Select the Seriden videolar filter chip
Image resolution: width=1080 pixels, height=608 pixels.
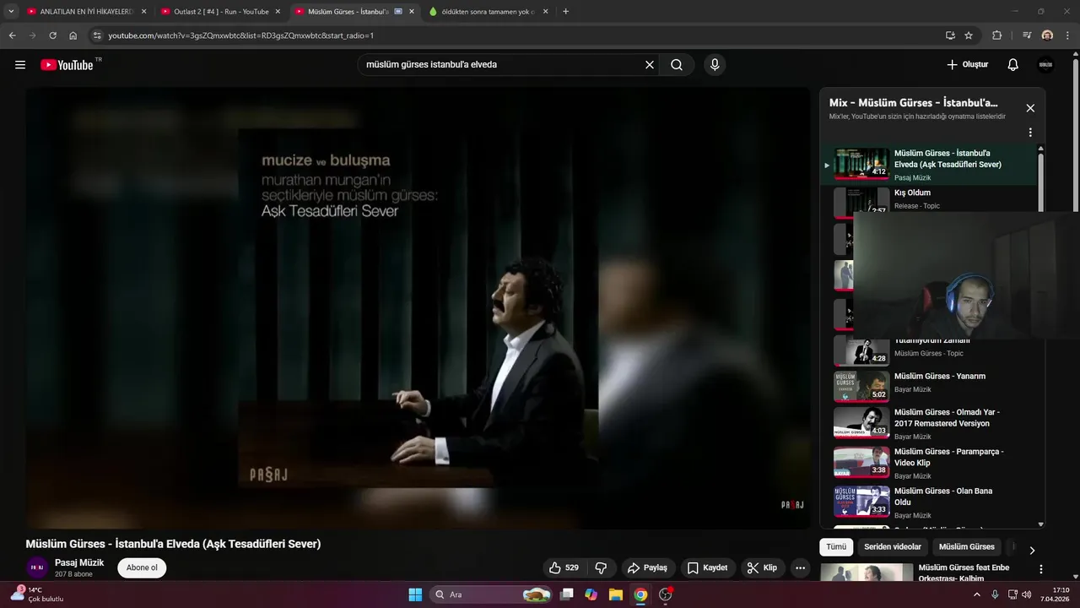pos(893,547)
